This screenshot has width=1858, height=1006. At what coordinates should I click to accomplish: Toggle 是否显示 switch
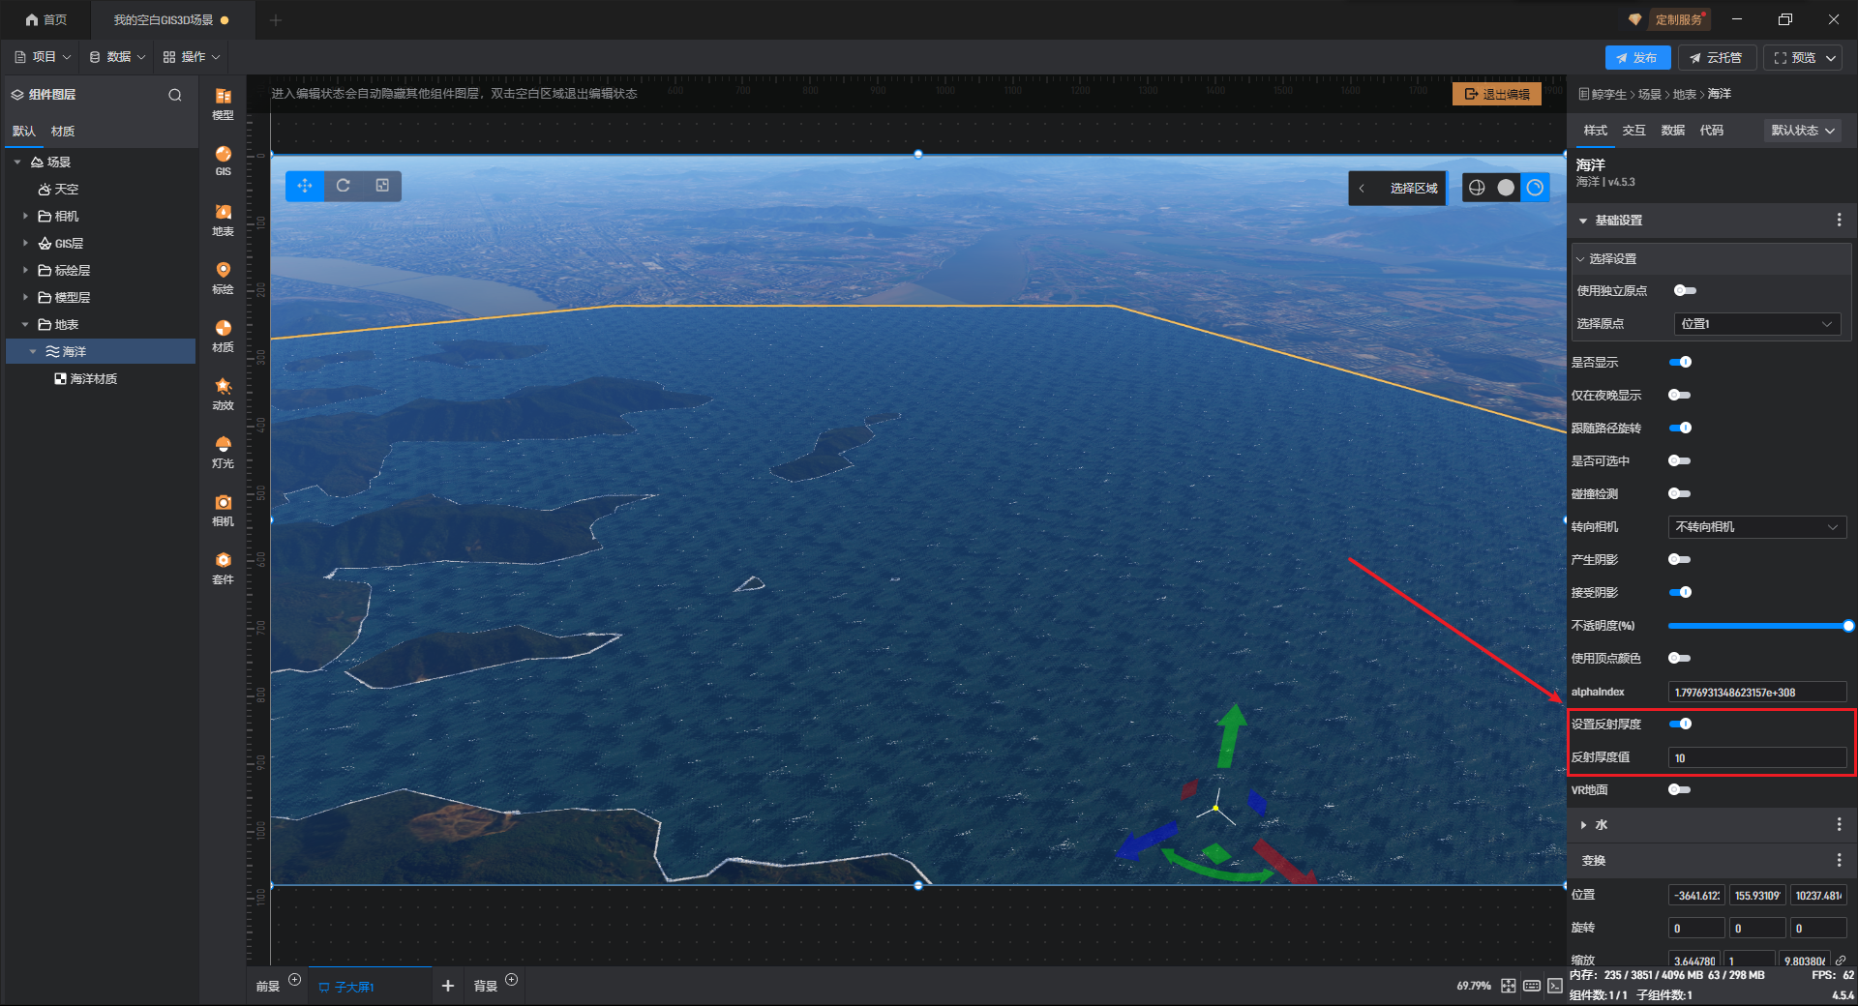point(1680,363)
